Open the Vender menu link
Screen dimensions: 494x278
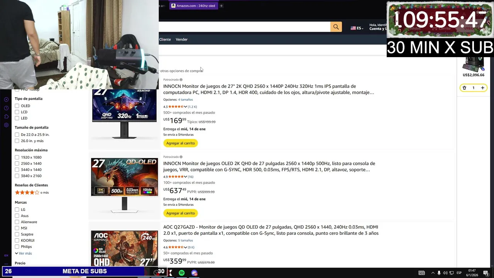[181, 39]
